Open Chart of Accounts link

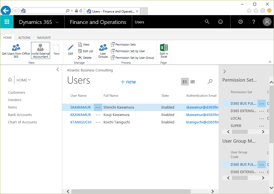tap(23, 122)
